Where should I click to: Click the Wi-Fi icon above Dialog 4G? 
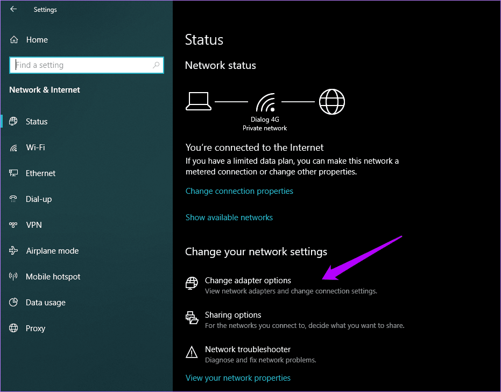pyautogui.click(x=265, y=102)
